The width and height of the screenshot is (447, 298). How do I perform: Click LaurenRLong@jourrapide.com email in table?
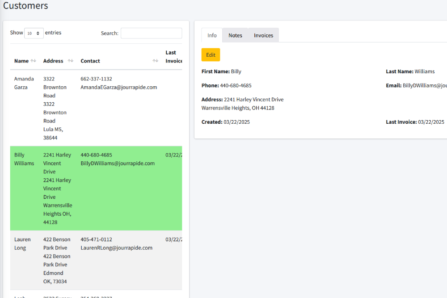[x=116, y=248]
